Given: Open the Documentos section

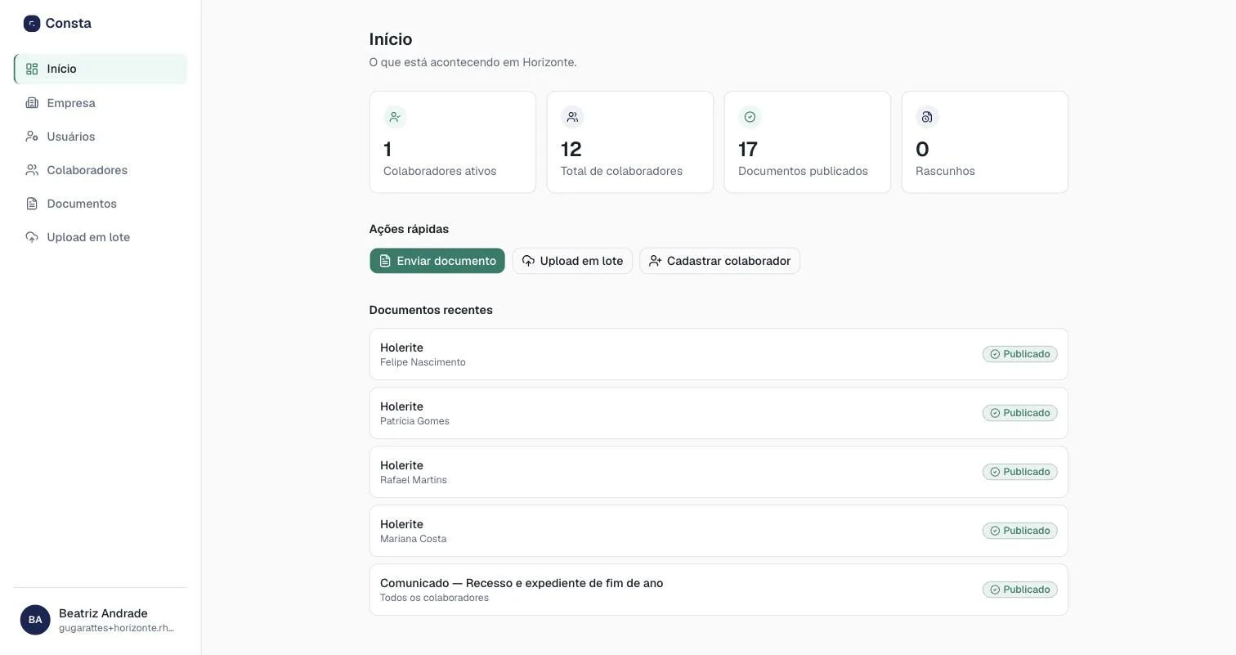Looking at the screenshot, I should tap(101, 204).
